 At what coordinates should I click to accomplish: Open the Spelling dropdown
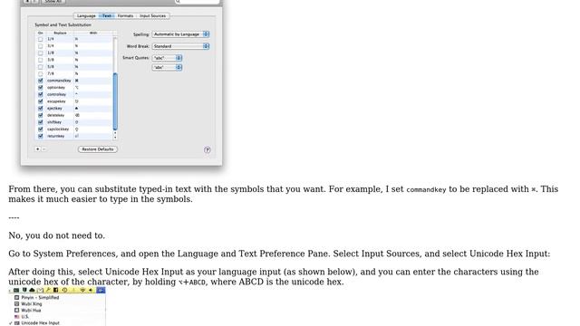click(180, 34)
